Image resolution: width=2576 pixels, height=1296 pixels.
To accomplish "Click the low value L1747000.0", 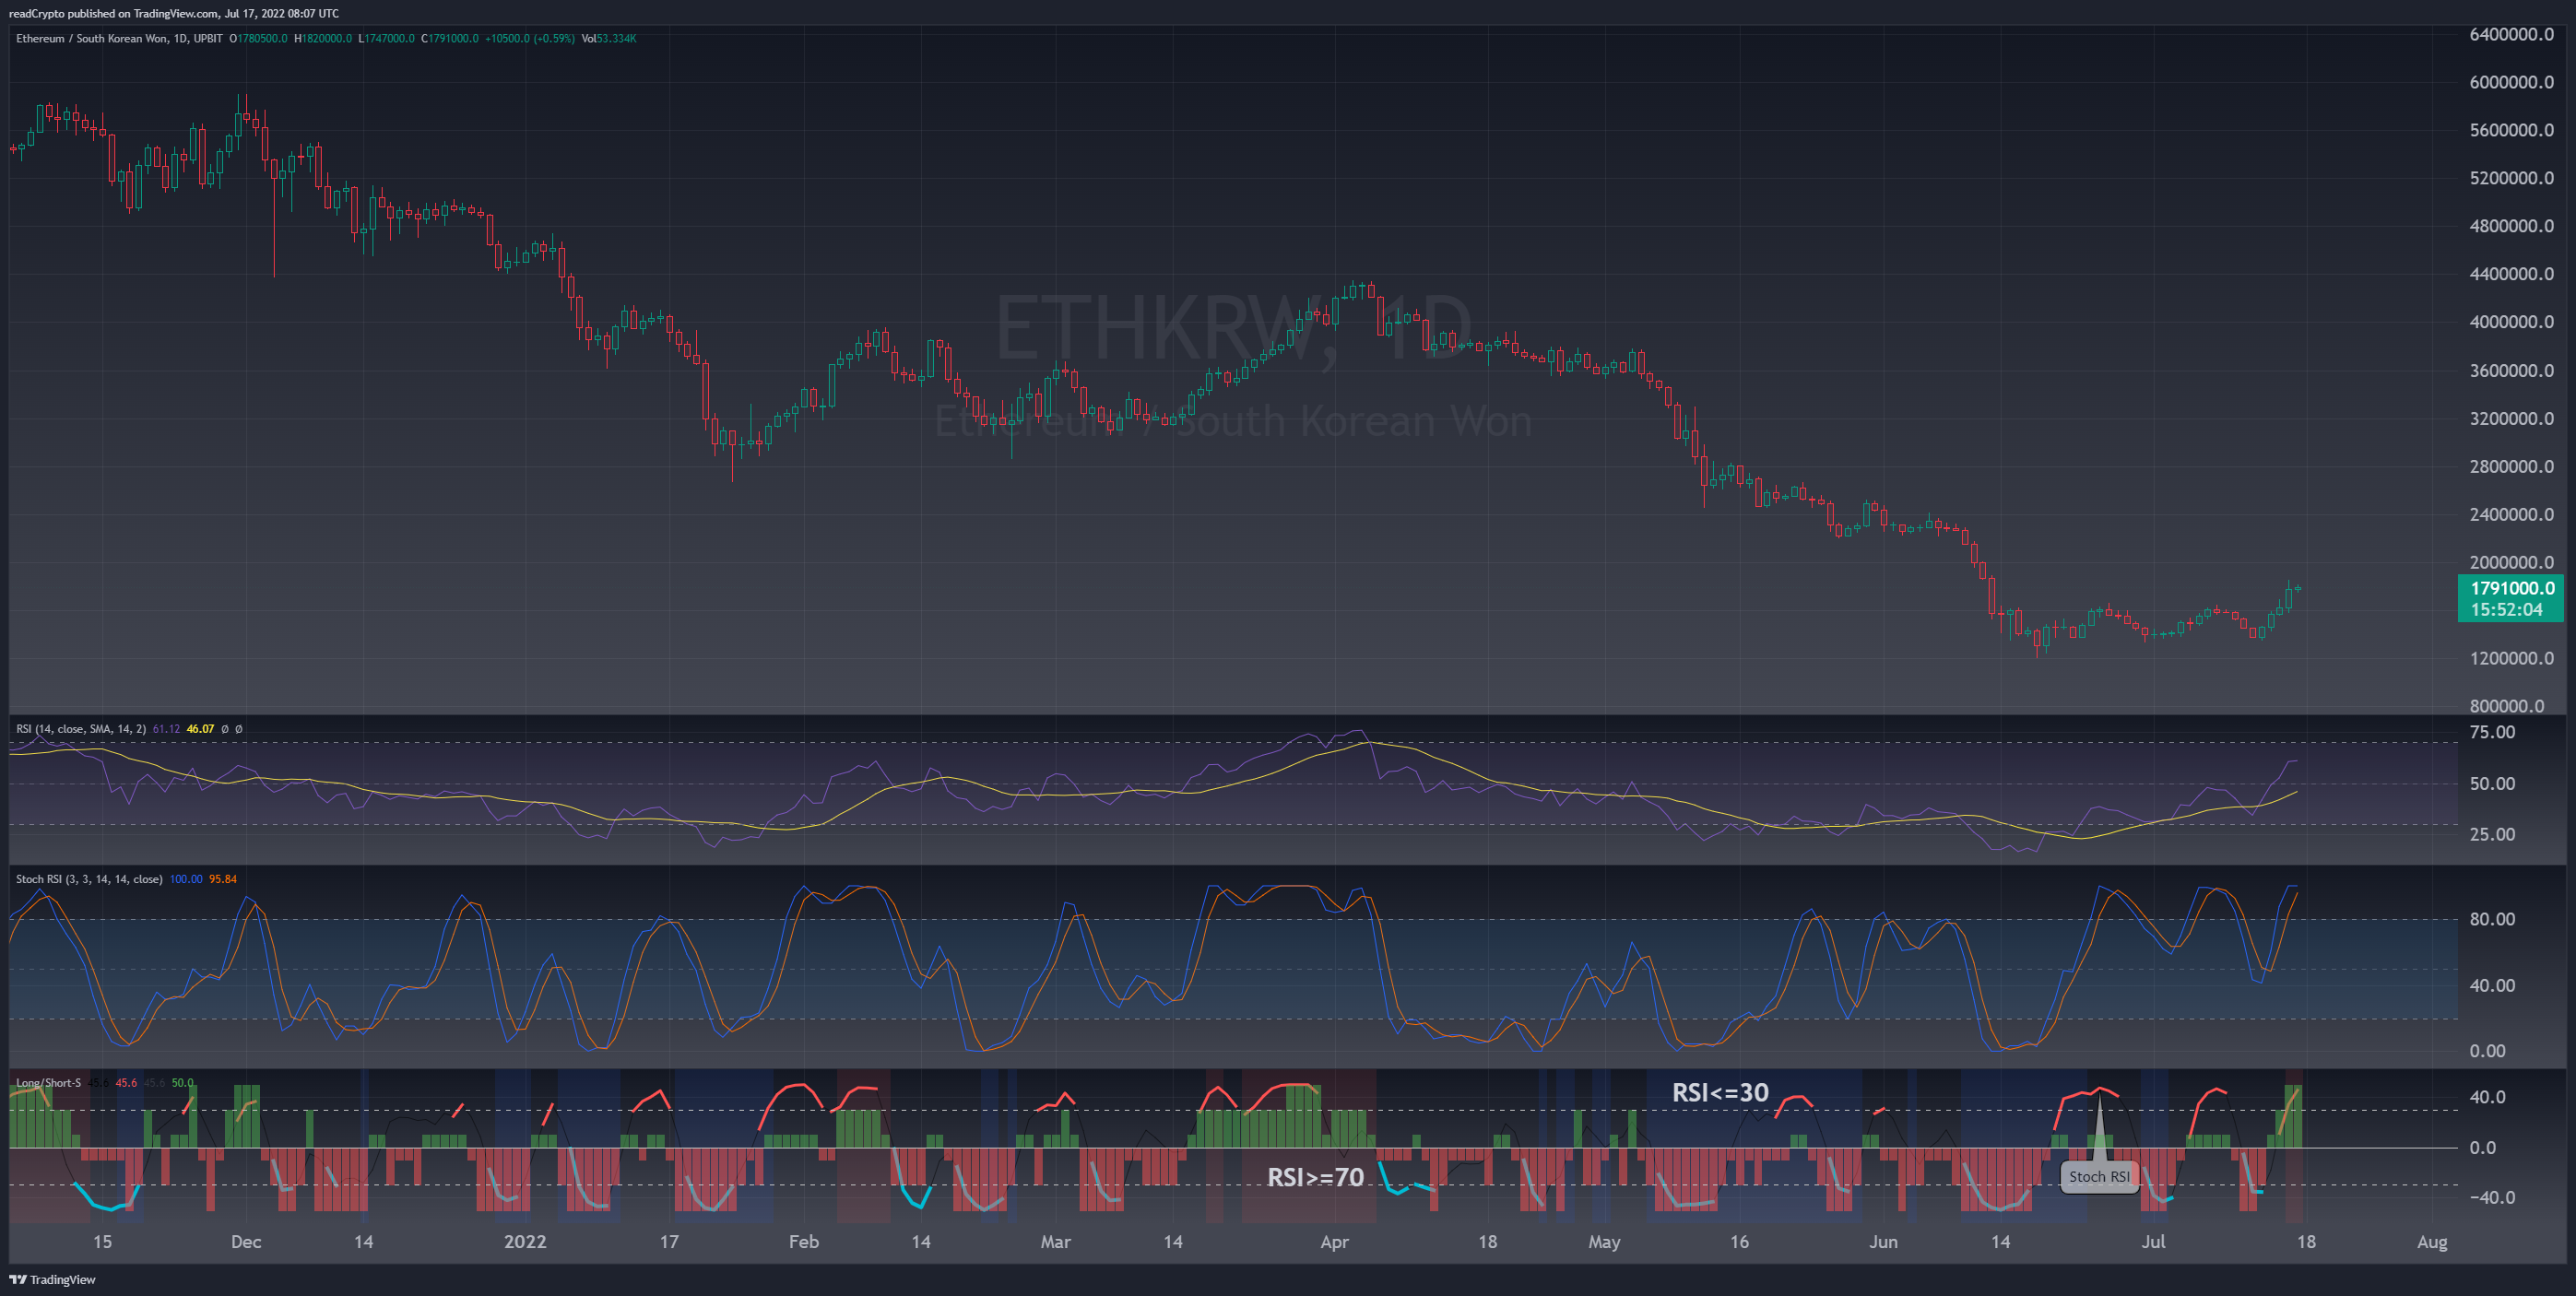I will click(386, 39).
